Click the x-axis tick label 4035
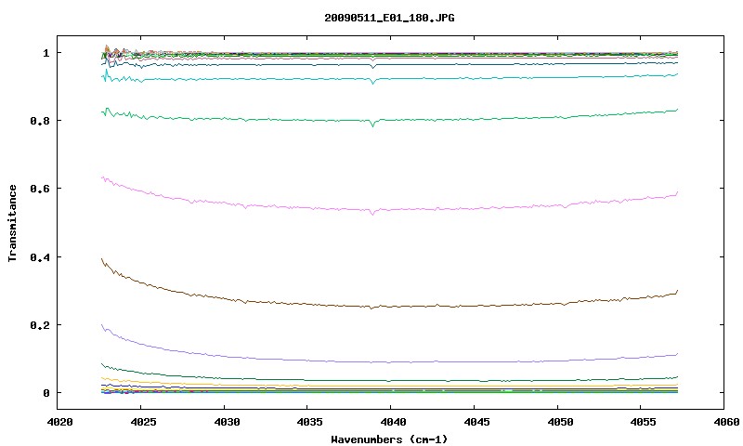Image resolution: width=743 pixels, height=446 pixels. (310, 422)
